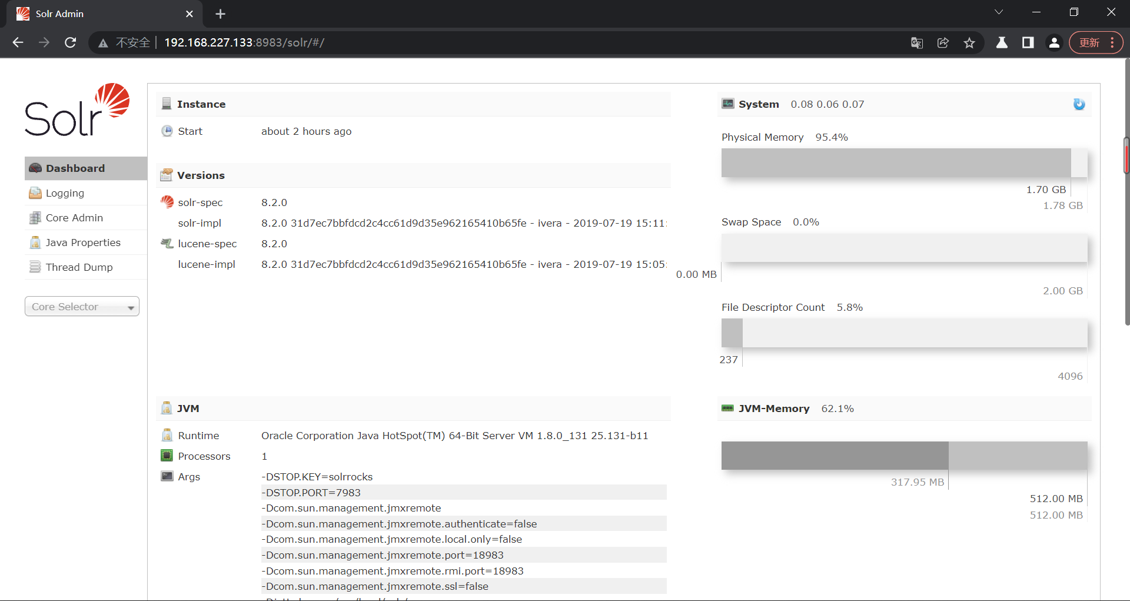Click the Start clock icon
This screenshot has height=601, width=1130.
[167, 131]
